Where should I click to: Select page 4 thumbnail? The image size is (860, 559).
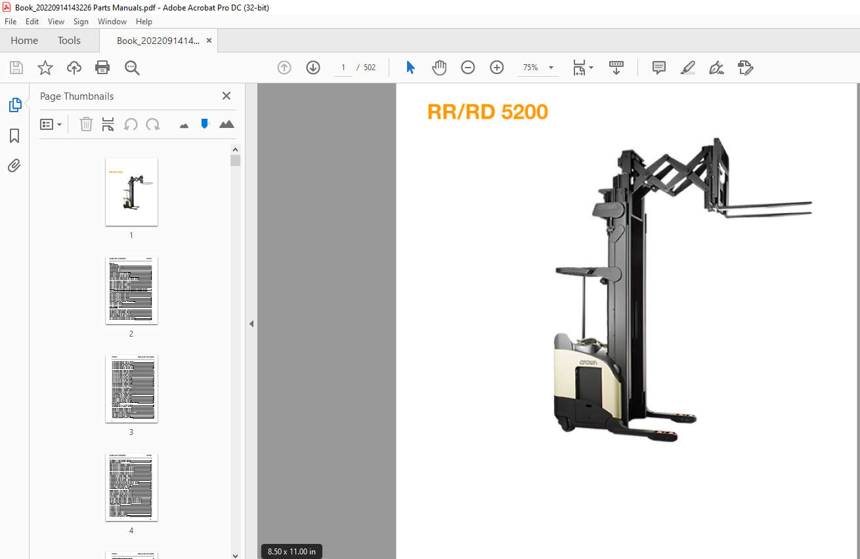131,487
